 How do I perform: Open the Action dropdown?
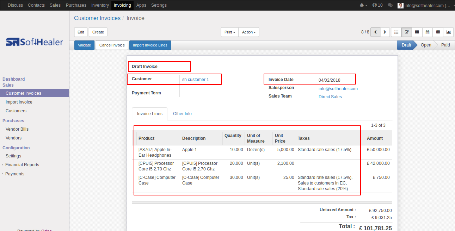click(x=249, y=32)
